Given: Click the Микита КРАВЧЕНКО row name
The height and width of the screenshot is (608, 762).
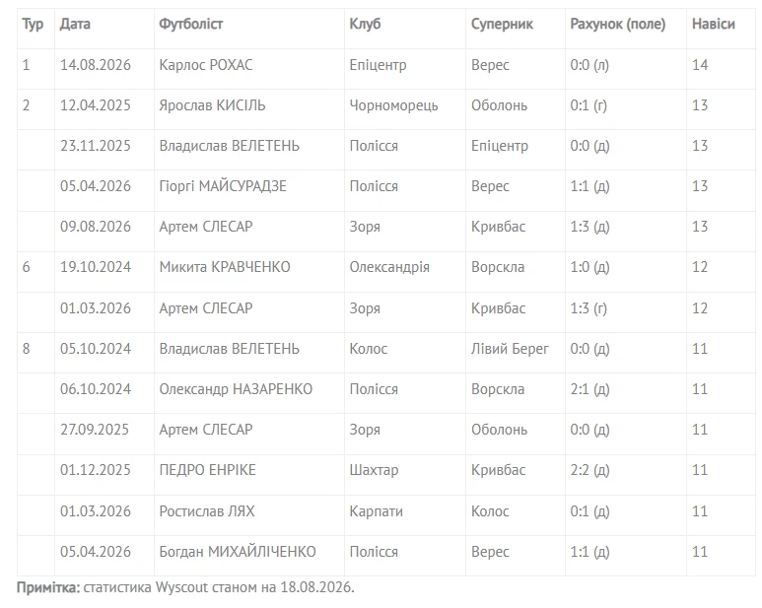Looking at the screenshot, I should pos(225,267).
